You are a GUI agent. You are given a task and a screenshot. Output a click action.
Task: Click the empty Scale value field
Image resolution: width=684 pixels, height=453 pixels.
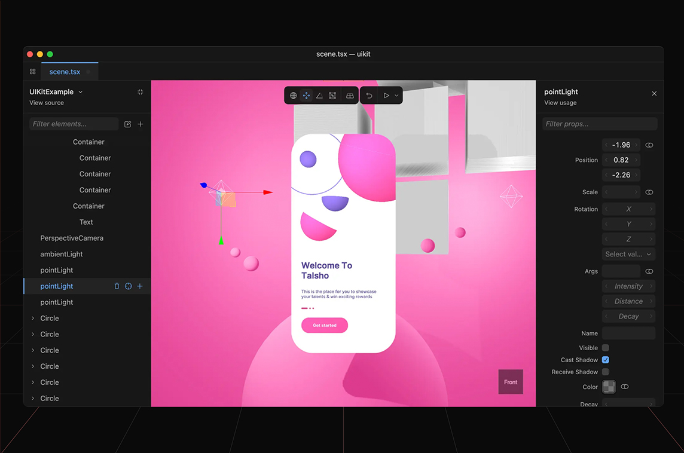tap(621, 192)
